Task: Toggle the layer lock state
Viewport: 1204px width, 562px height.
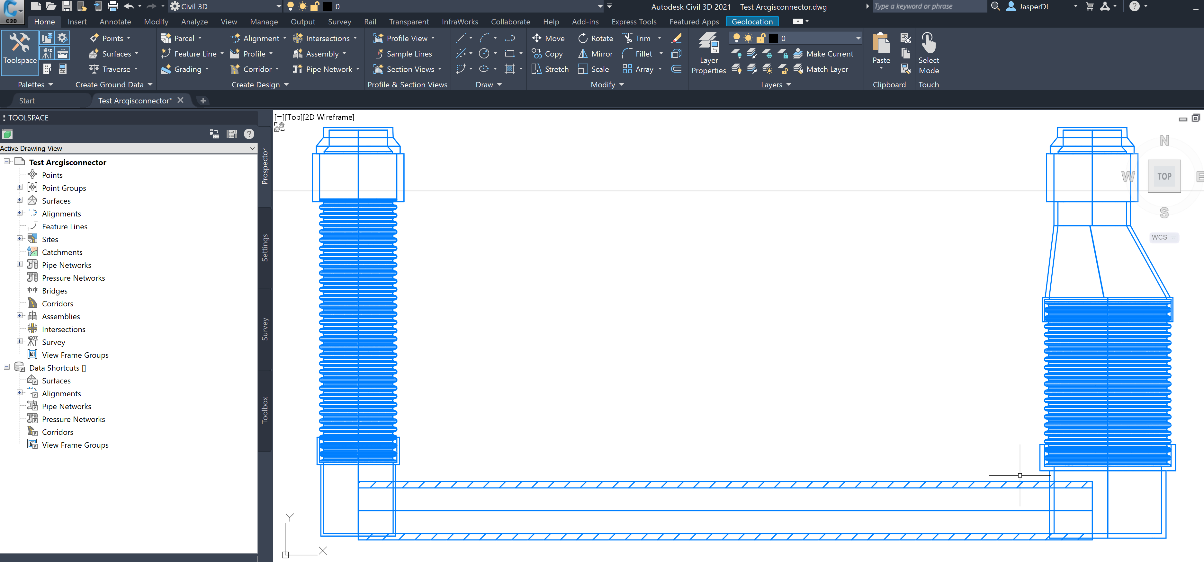Action: [x=760, y=38]
